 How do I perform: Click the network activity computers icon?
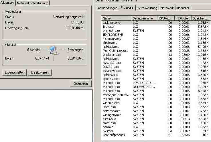click(54, 50)
